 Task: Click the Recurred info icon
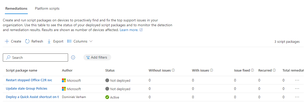click(x=274, y=70)
